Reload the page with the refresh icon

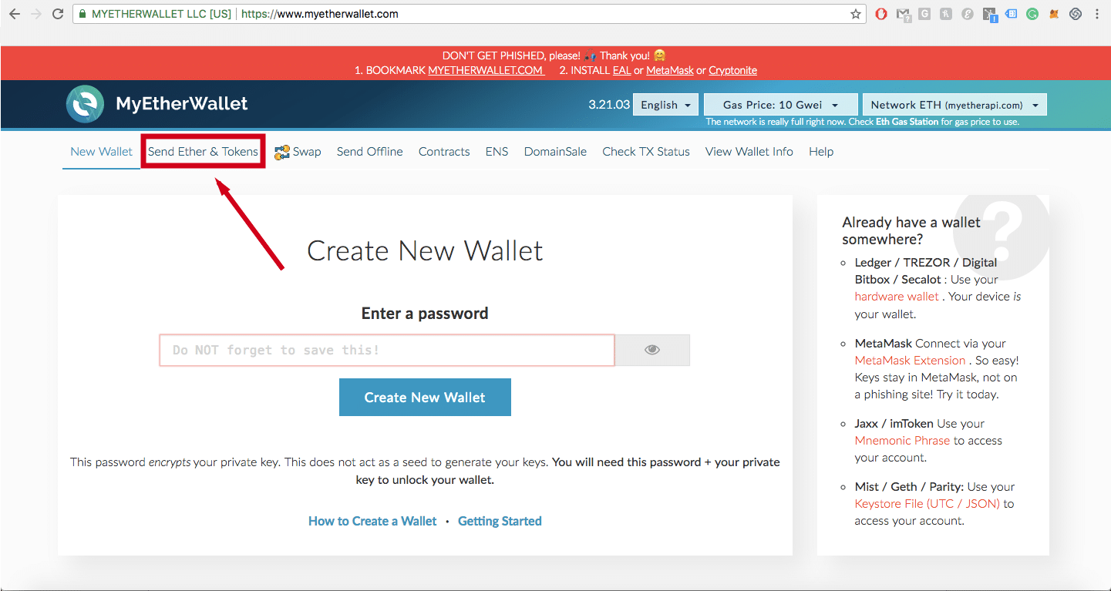point(57,14)
